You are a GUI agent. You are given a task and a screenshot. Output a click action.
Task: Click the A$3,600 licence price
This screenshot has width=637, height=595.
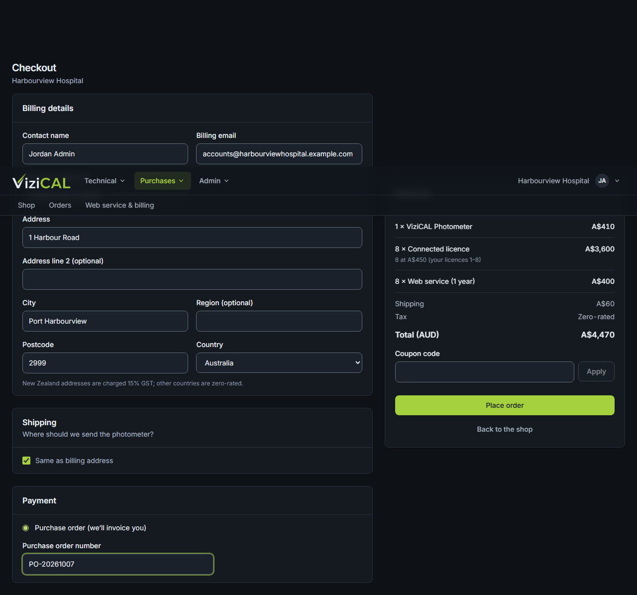click(600, 249)
